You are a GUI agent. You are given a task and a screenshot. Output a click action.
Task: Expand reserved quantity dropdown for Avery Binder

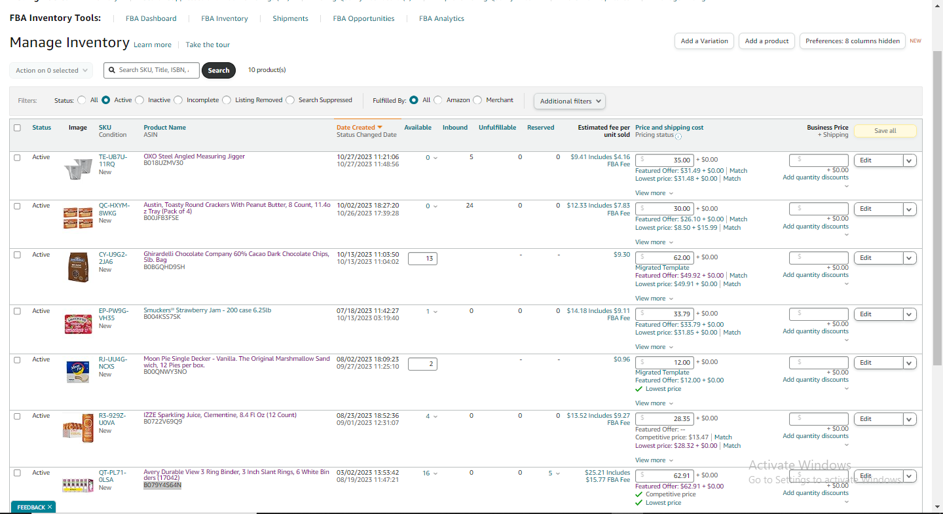[558, 473]
